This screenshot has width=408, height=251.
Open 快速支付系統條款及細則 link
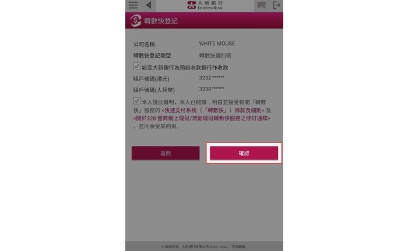pyautogui.click(x=213, y=110)
